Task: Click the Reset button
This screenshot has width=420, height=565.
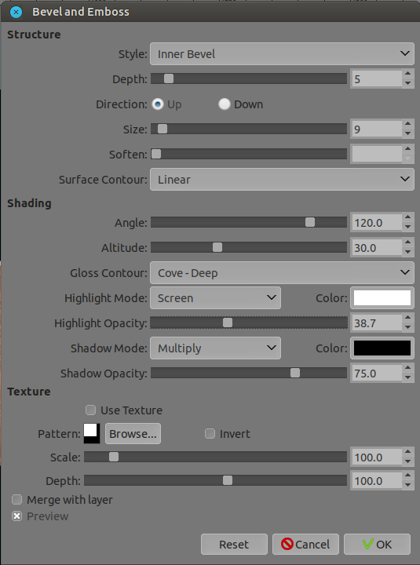Action: click(234, 544)
